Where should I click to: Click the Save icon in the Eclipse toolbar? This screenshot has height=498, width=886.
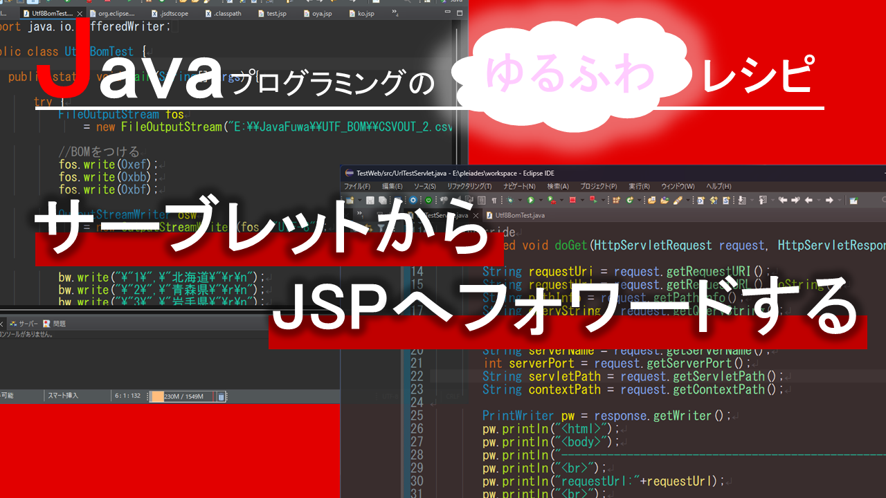point(370,199)
